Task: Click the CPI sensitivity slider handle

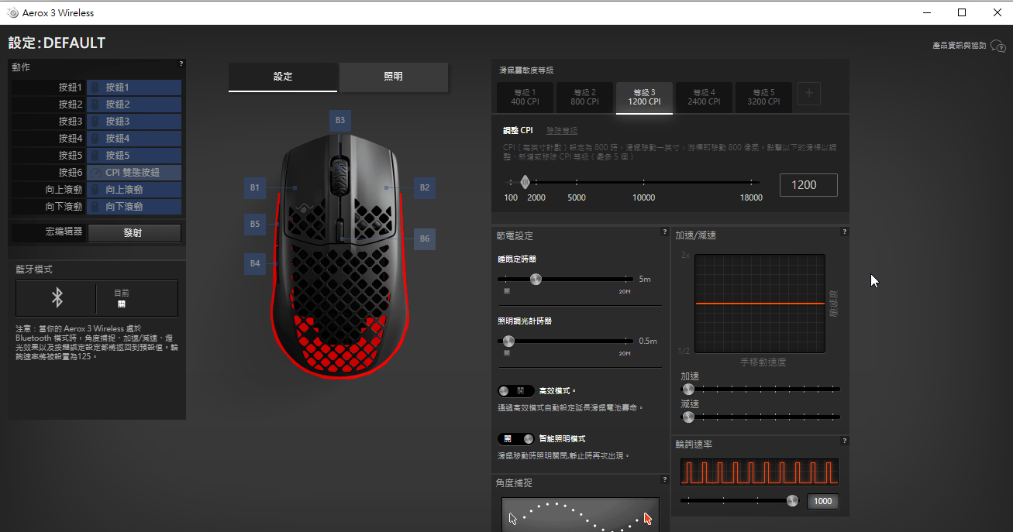Action: 525,183
